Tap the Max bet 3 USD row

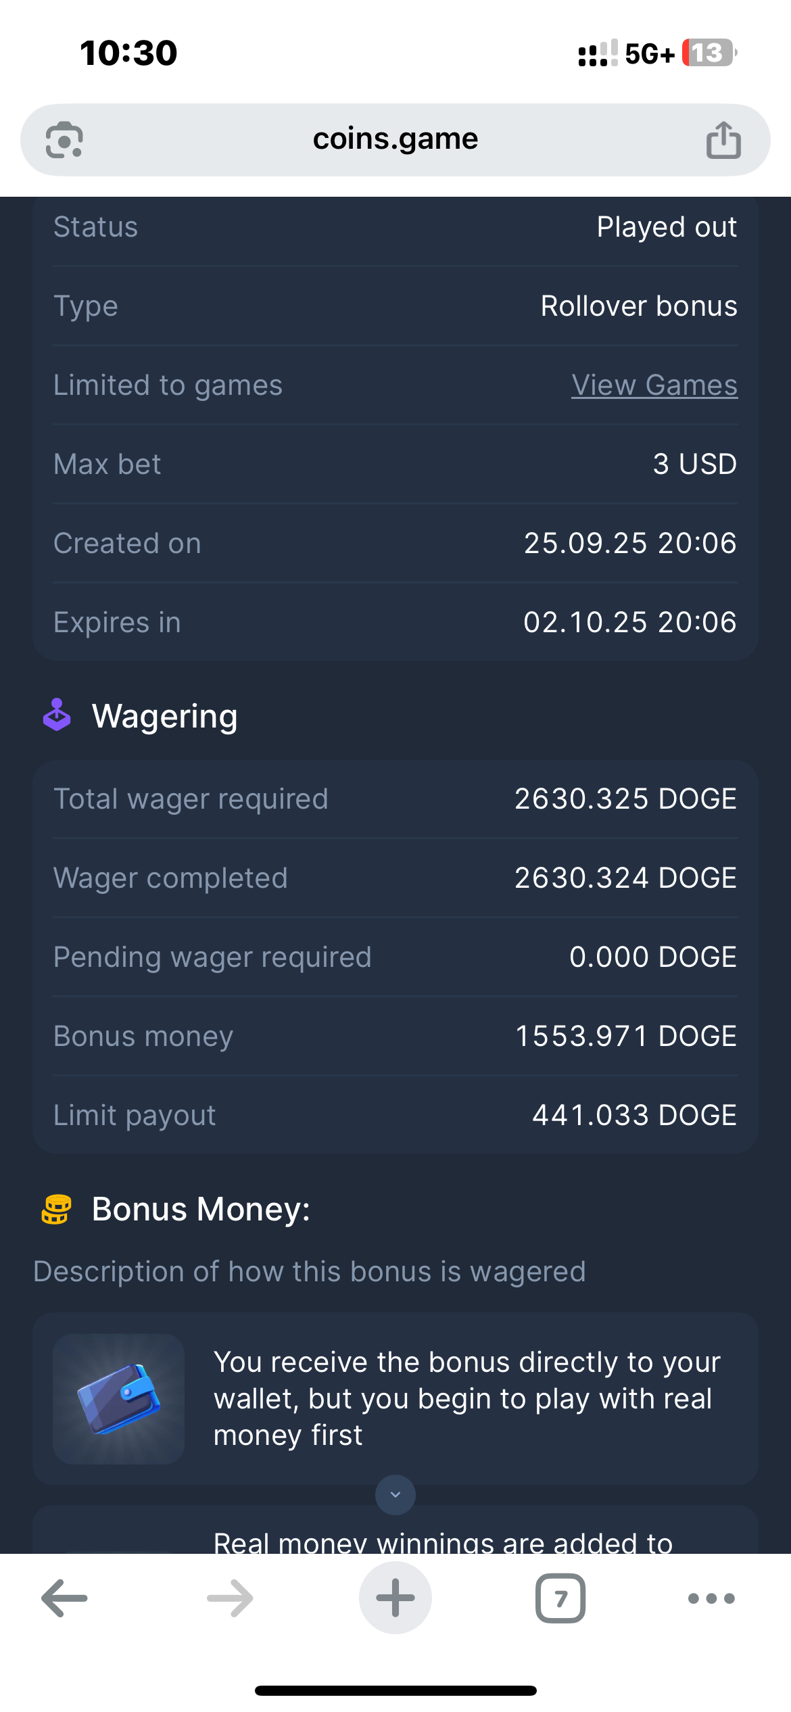coord(395,465)
